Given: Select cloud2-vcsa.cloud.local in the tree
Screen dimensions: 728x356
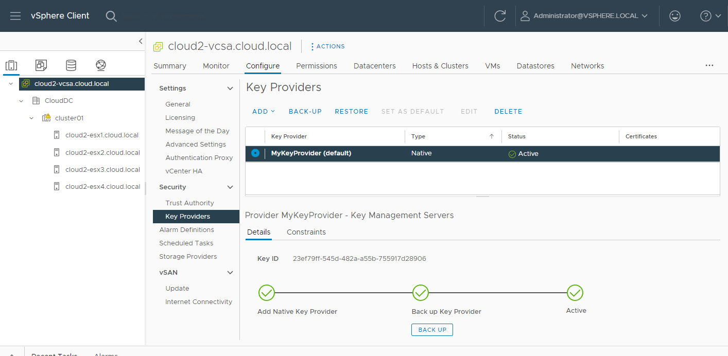Looking at the screenshot, I should pyautogui.click(x=72, y=83).
